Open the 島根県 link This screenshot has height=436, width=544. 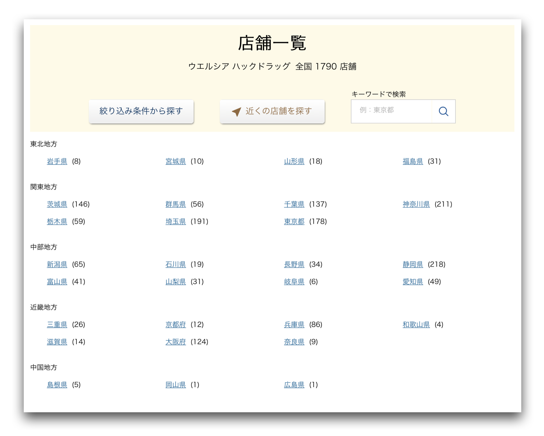click(x=57, y=385)
